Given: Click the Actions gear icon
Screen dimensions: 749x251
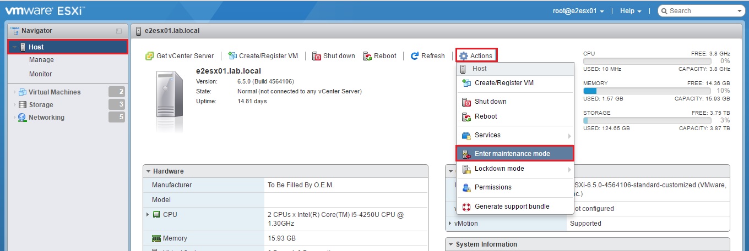Looking at the screenshot, I should [464, 56].
